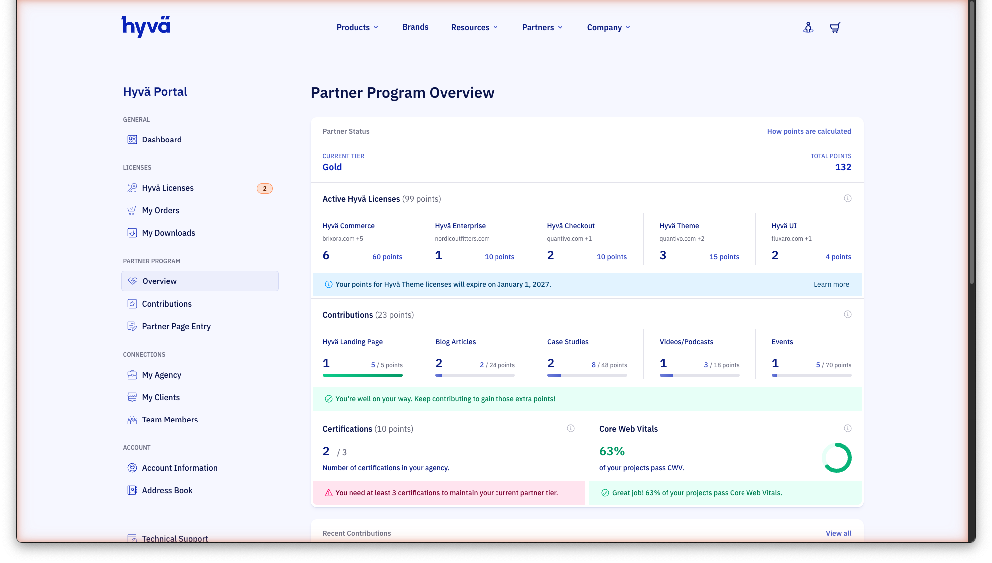Open Team Members from sidebar icon

pyautogui.click(x=132, y=420)
